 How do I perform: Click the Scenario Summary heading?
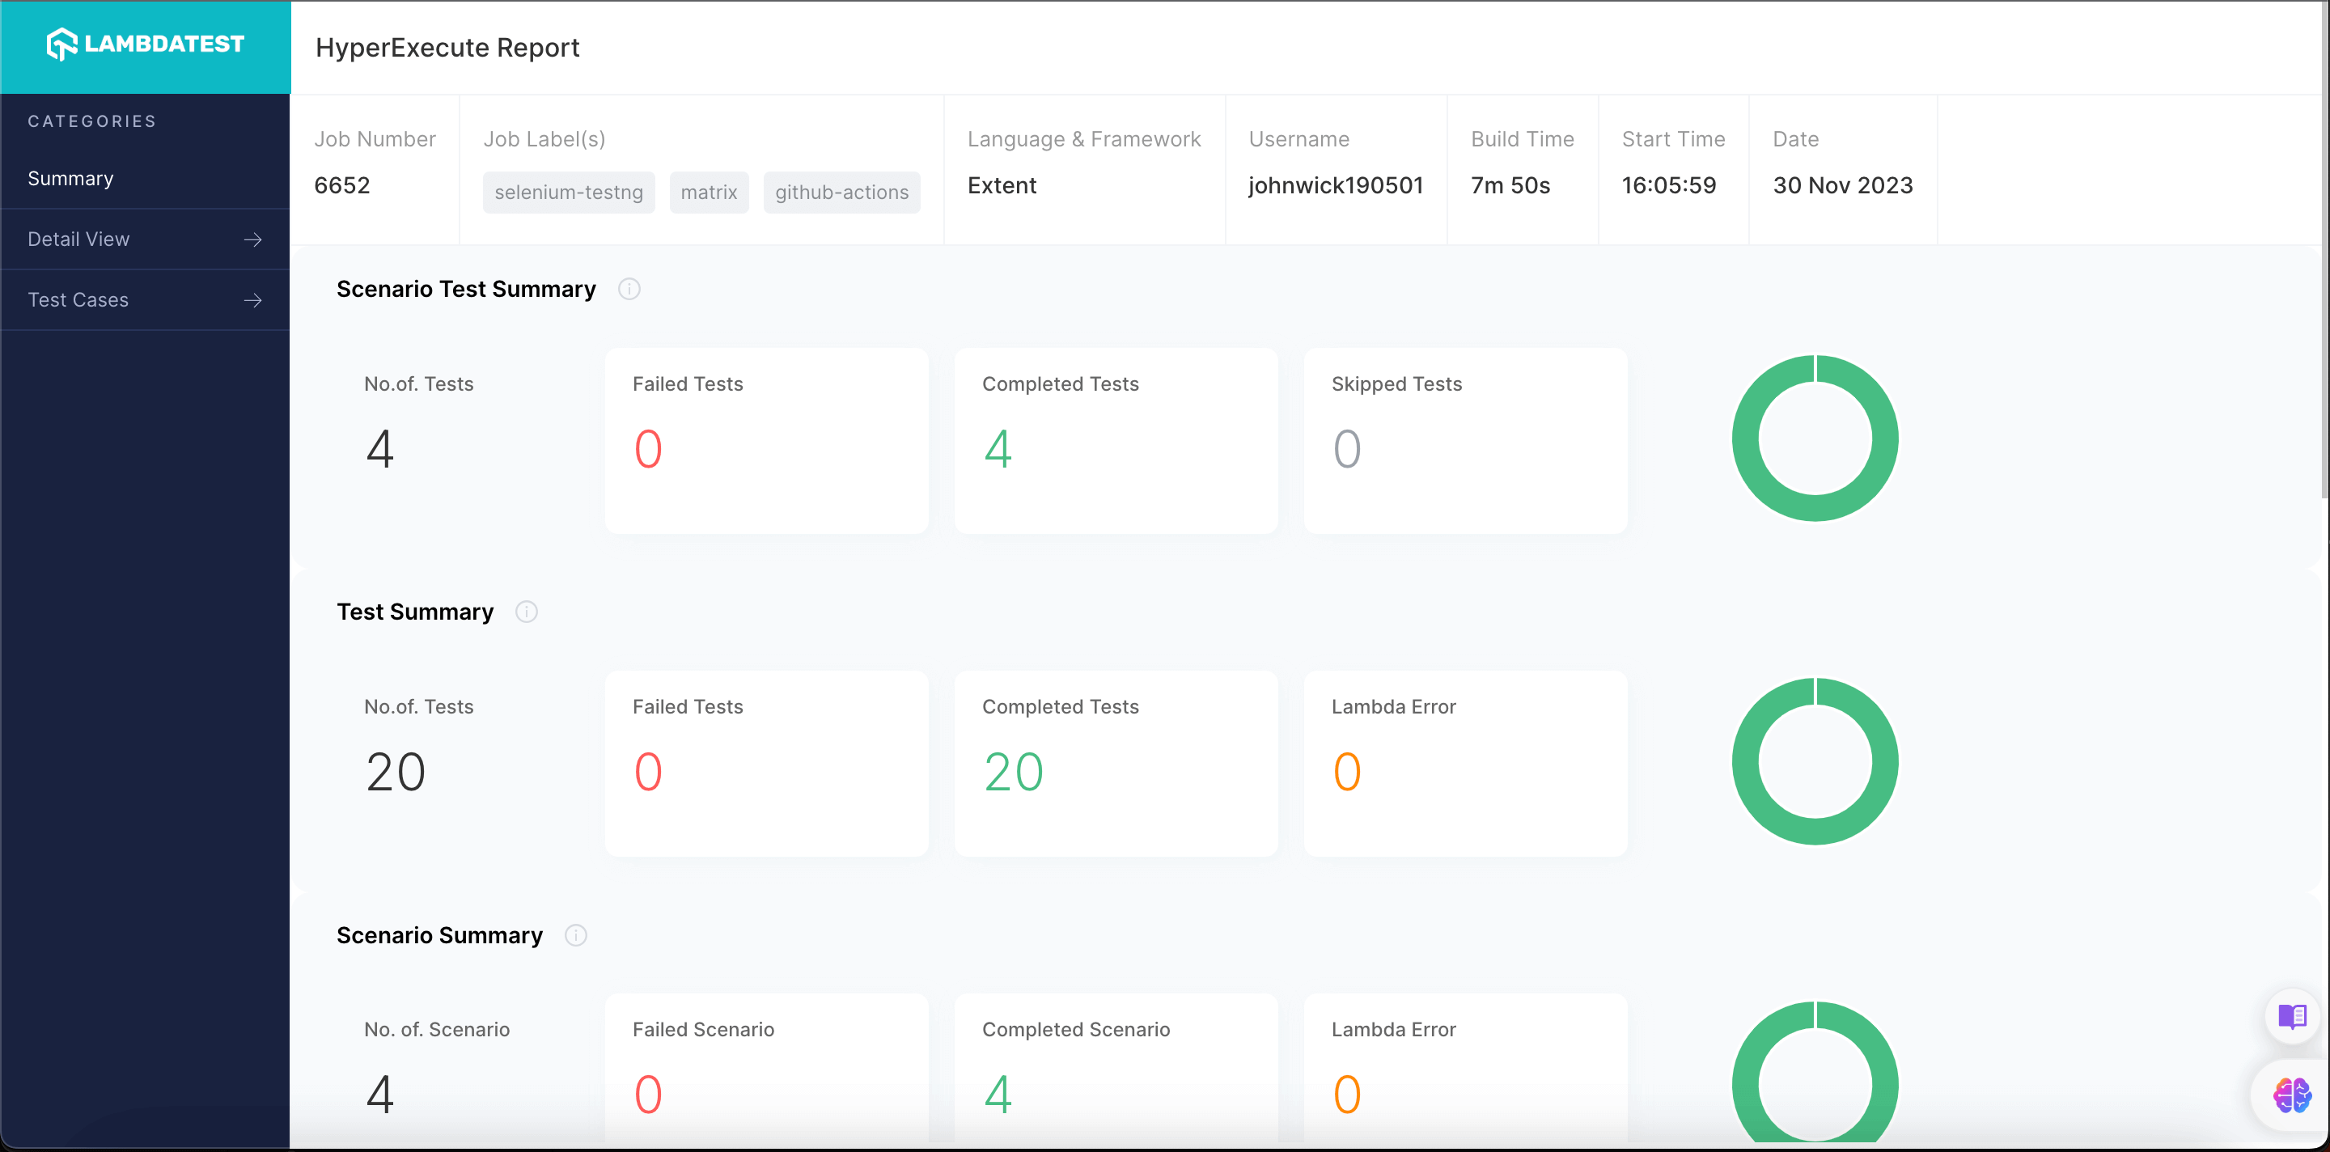click(x=439, y=935)
